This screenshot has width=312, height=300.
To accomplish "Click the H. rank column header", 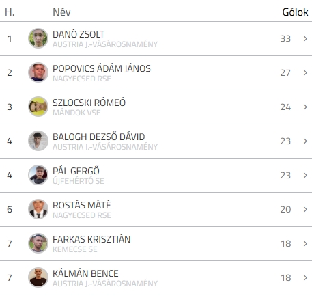I will tap(10, 12).
